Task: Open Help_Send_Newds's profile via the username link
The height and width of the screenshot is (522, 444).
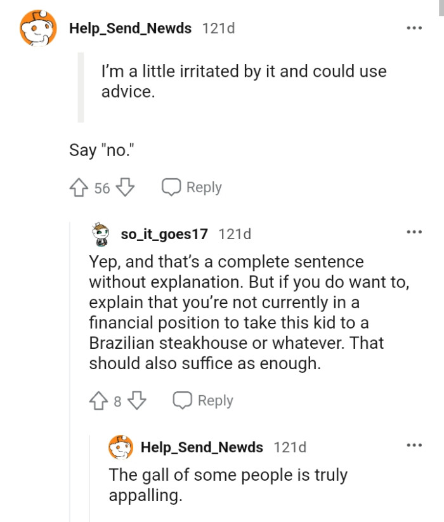Action: click(132, 28)
